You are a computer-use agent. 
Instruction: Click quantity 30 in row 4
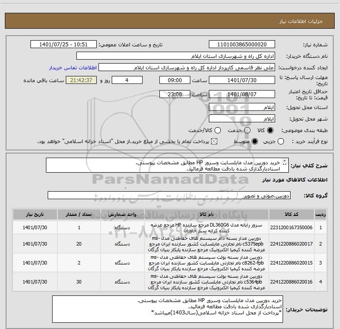(79, 282)
